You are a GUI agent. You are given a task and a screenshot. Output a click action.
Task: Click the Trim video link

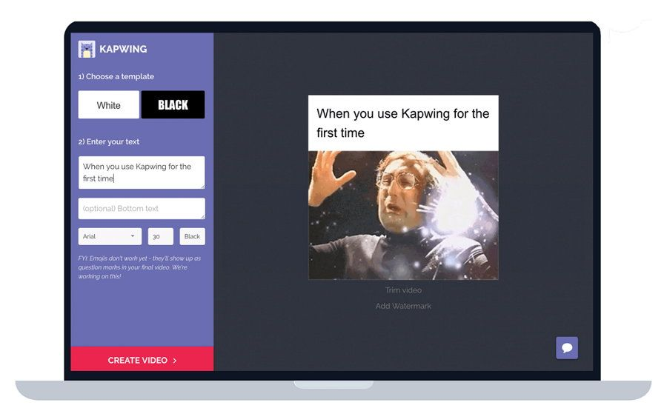(403, 290)
